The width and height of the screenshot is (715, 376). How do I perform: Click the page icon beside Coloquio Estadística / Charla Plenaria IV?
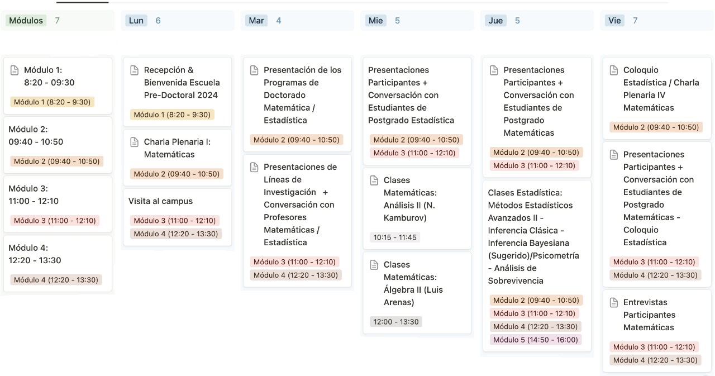[x=614, y=70]
